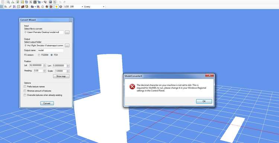279x143 pixels.
Task: Enable Overwrite textures when already existing
Action: pyautogui.click(x=25, y=95)
